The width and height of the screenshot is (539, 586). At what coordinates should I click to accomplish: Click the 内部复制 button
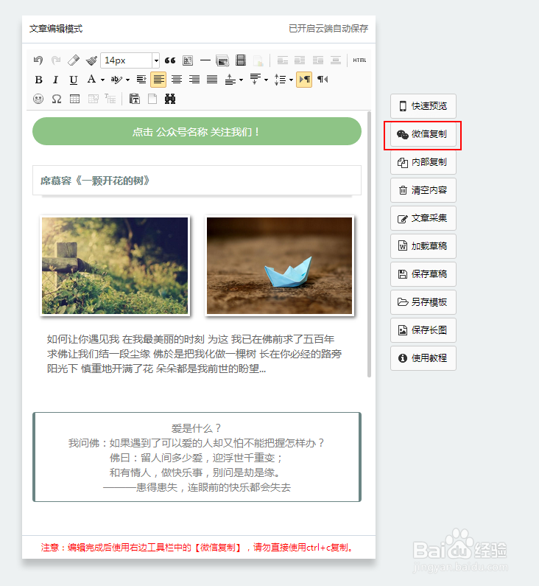point(423,162)
